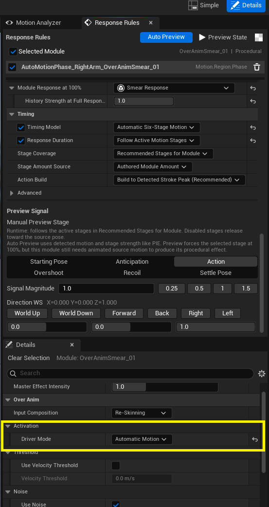Screen dimensions: 269x507
Task: Edit the Signal Magnitude field
Action: click(x=107, y=289)
